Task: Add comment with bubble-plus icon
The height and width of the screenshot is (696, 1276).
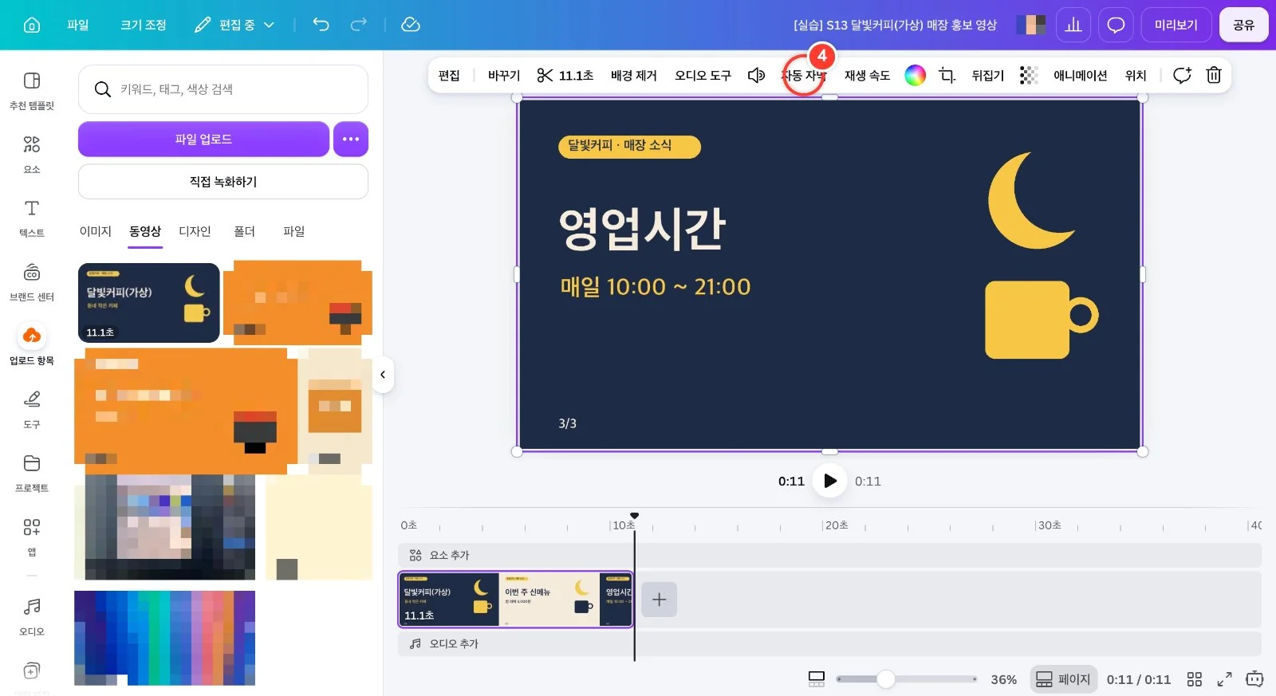Action: 1182,75
